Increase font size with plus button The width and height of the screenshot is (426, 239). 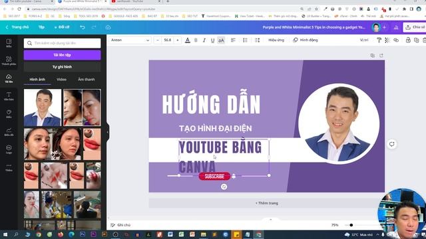tap(178, 40)
